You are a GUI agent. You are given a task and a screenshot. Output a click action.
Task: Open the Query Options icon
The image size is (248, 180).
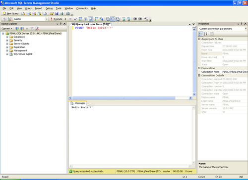(x=85, y=19)
